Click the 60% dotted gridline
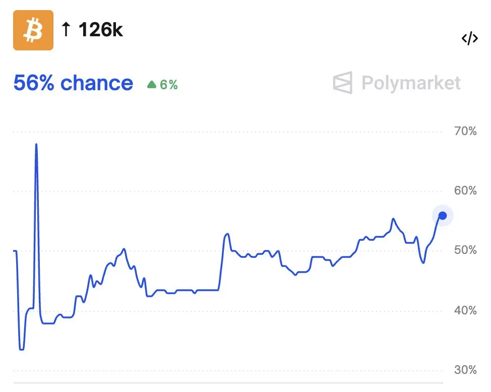Image resolution: width=491 pixels, height=392 pixels. point(228,191)
